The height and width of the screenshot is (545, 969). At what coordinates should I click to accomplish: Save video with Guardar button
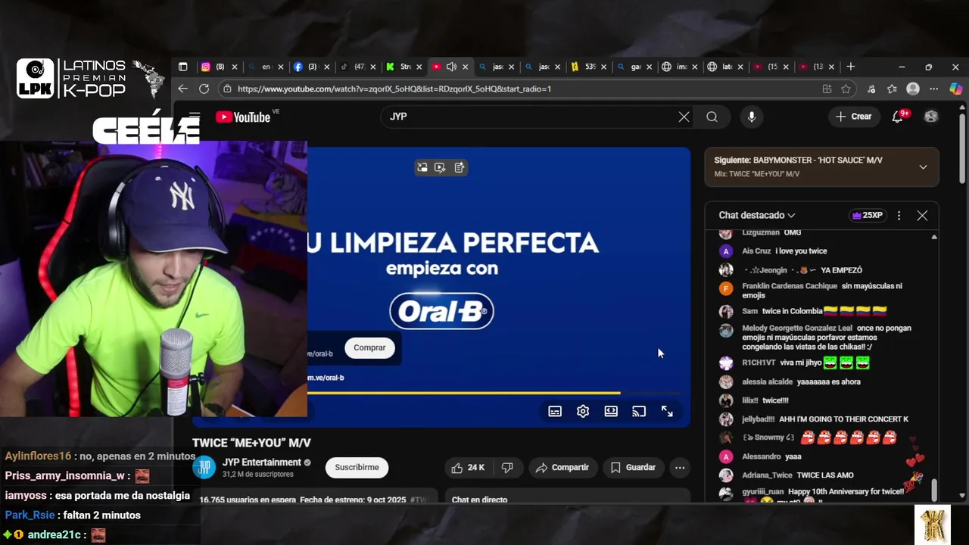[633, 468]
